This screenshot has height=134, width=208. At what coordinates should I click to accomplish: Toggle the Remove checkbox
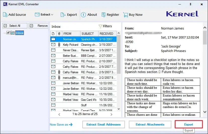pyautogui.click(x=31, y=26)
